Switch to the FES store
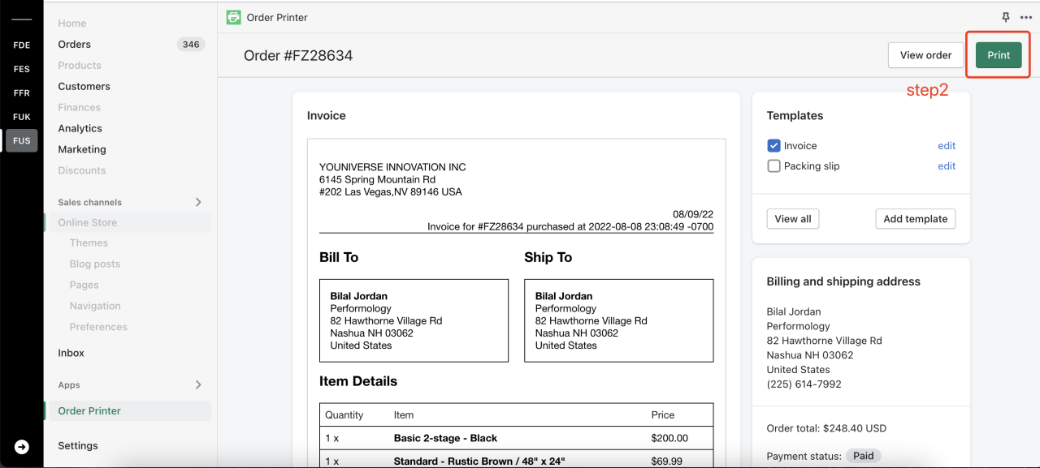The height and width of the screenshot is (468, 1040). pyautogui.click(x=22, y=69)
